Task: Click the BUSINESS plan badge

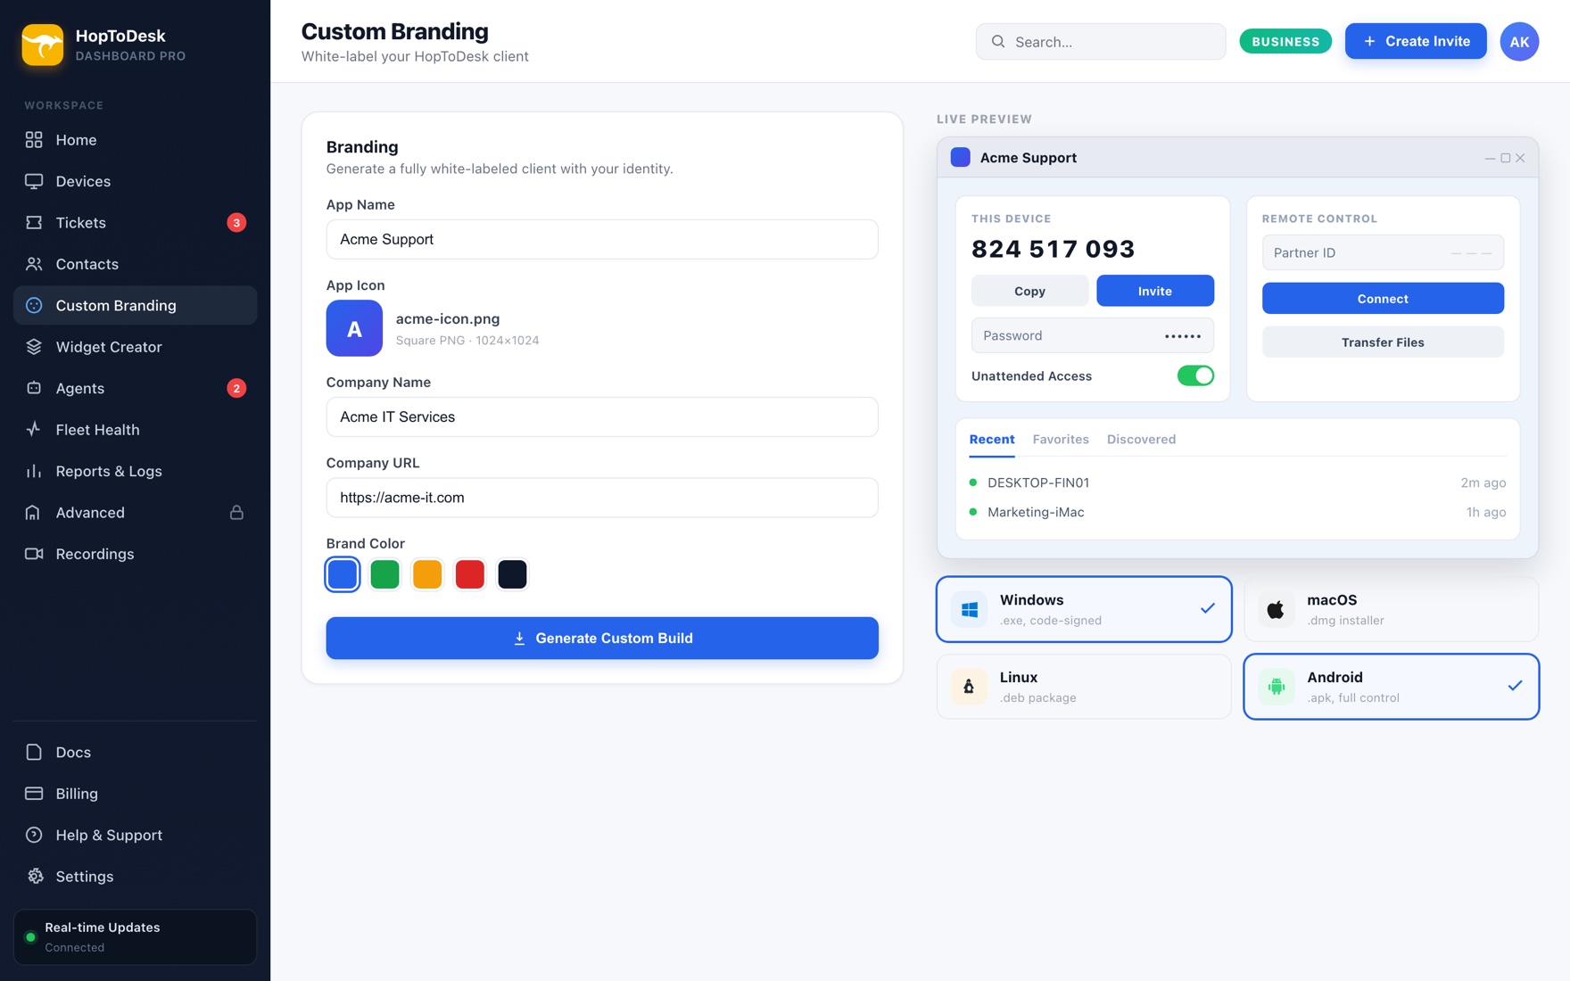Action: [x=1285, y=41]
